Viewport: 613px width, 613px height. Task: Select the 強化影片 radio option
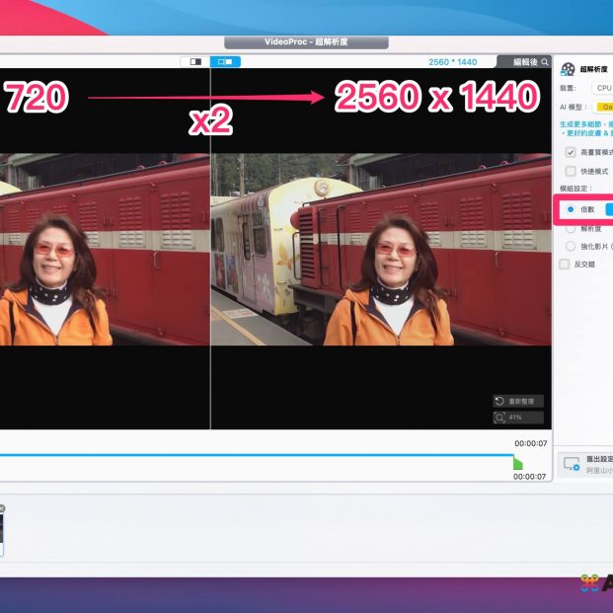click(571, 246)
